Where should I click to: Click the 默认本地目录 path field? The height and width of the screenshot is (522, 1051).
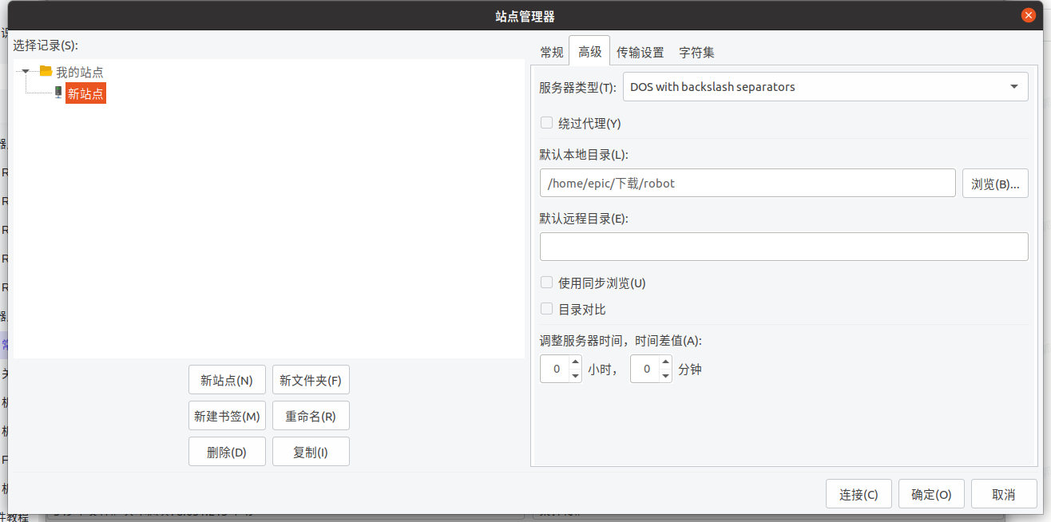[x=747, y=183]
